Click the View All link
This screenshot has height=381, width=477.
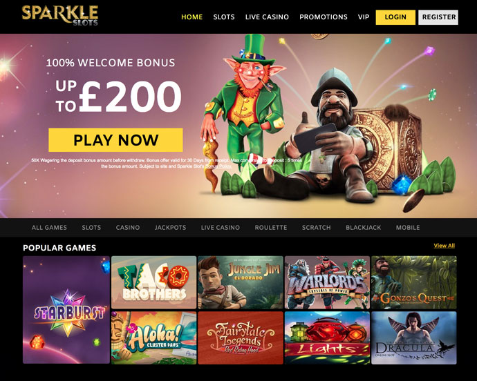(444, 246)
